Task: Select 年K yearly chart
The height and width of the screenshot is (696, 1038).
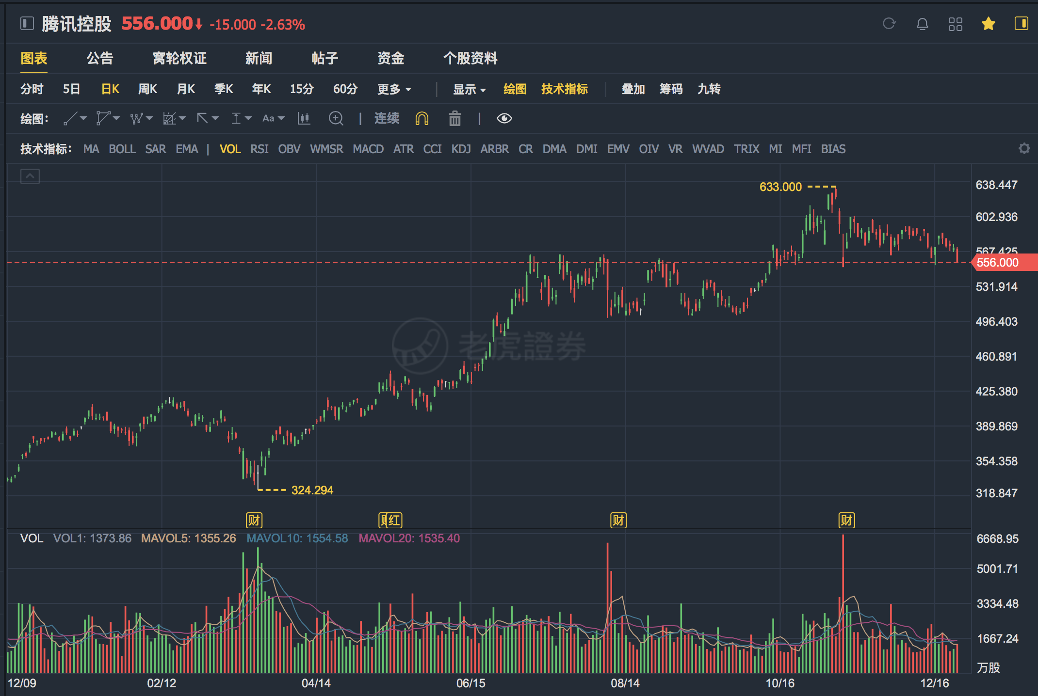Action: [261, 89]
